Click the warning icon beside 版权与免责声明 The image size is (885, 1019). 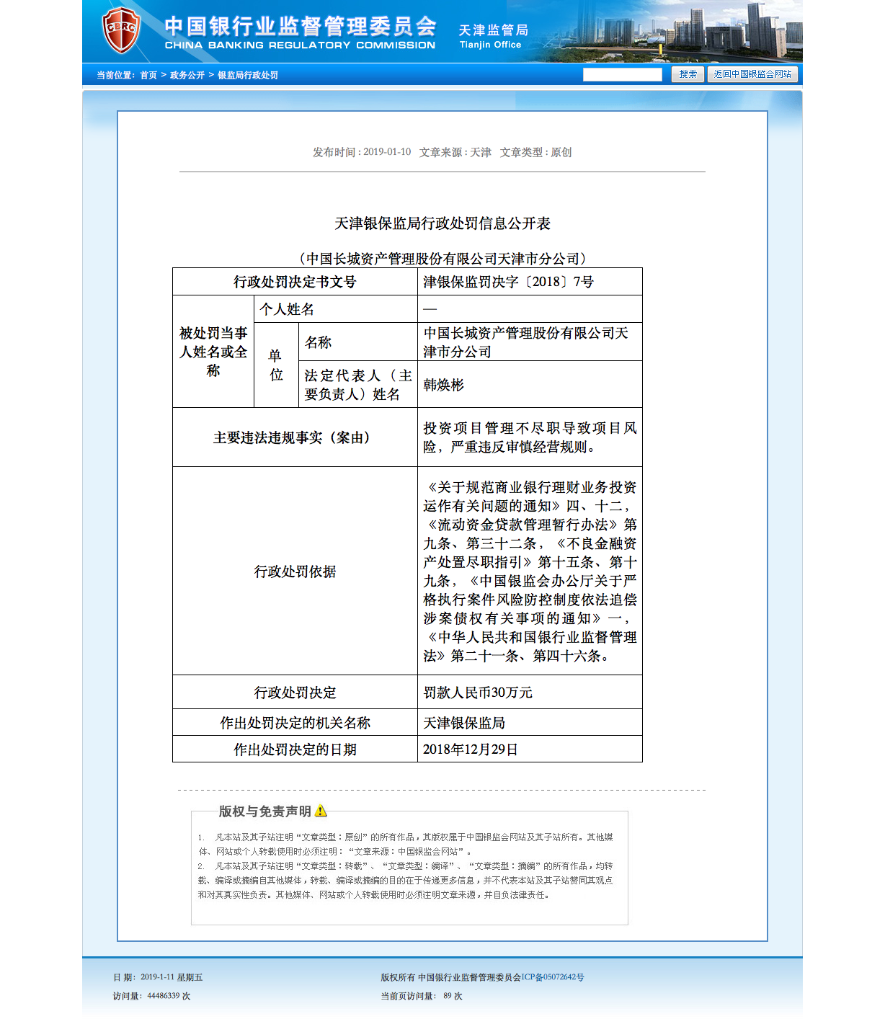(x=321, y=811)
